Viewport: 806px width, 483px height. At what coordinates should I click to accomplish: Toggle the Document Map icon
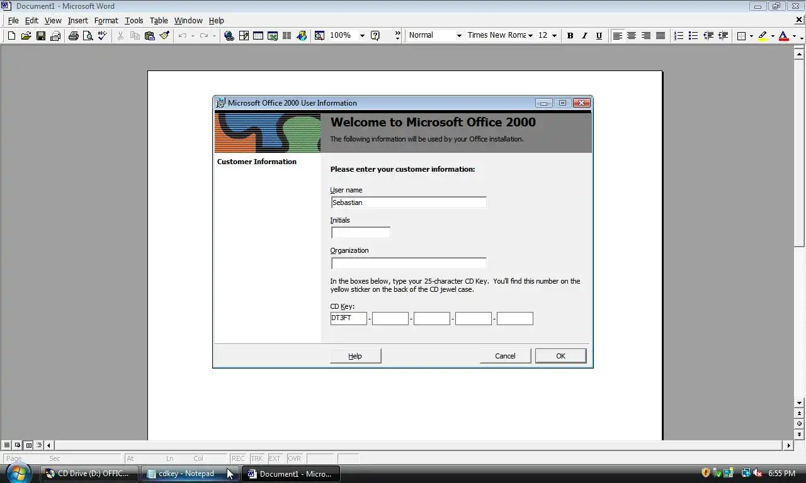pos(319,36)
